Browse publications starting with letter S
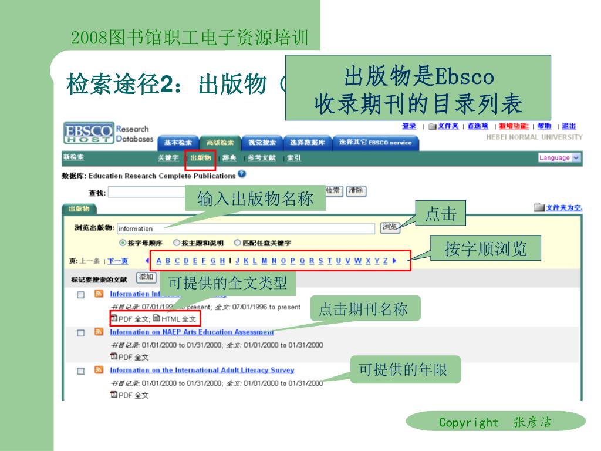 (320, 261)
